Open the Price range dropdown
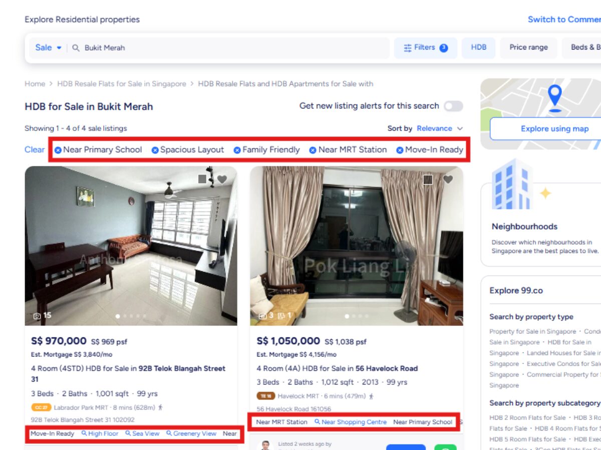Viewport: 601px width, 450px height. coord(528,47)
